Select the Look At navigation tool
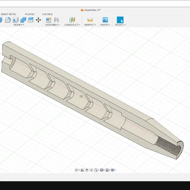This screenshot has height=190, width=190. click(82, 170)
